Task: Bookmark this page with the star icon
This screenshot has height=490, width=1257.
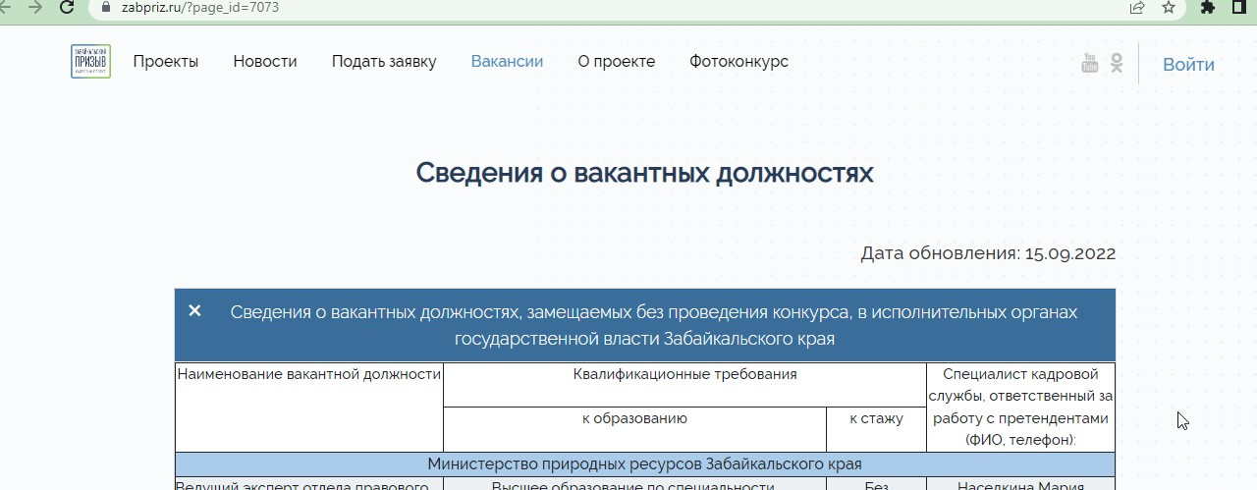Action: (1169, 7)
